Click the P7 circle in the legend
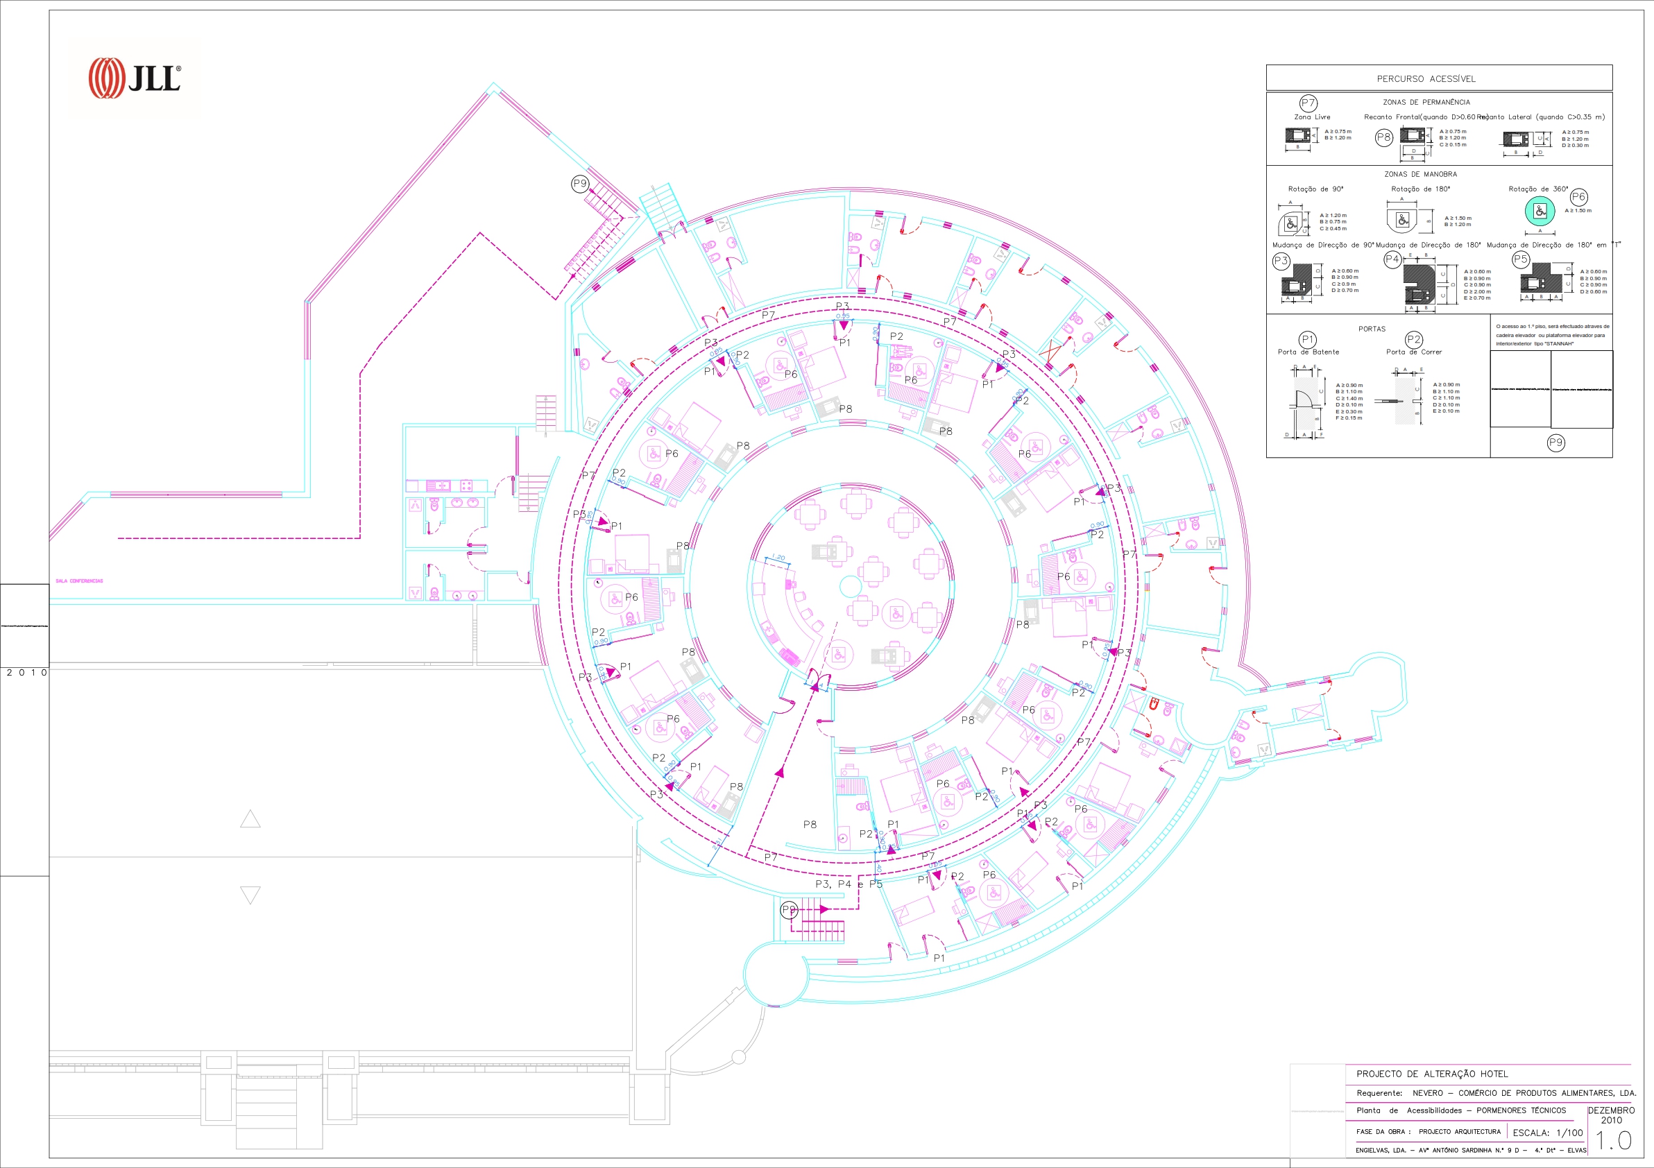The height and width of the screenshot is (1168, 1654). point(1308,103)
